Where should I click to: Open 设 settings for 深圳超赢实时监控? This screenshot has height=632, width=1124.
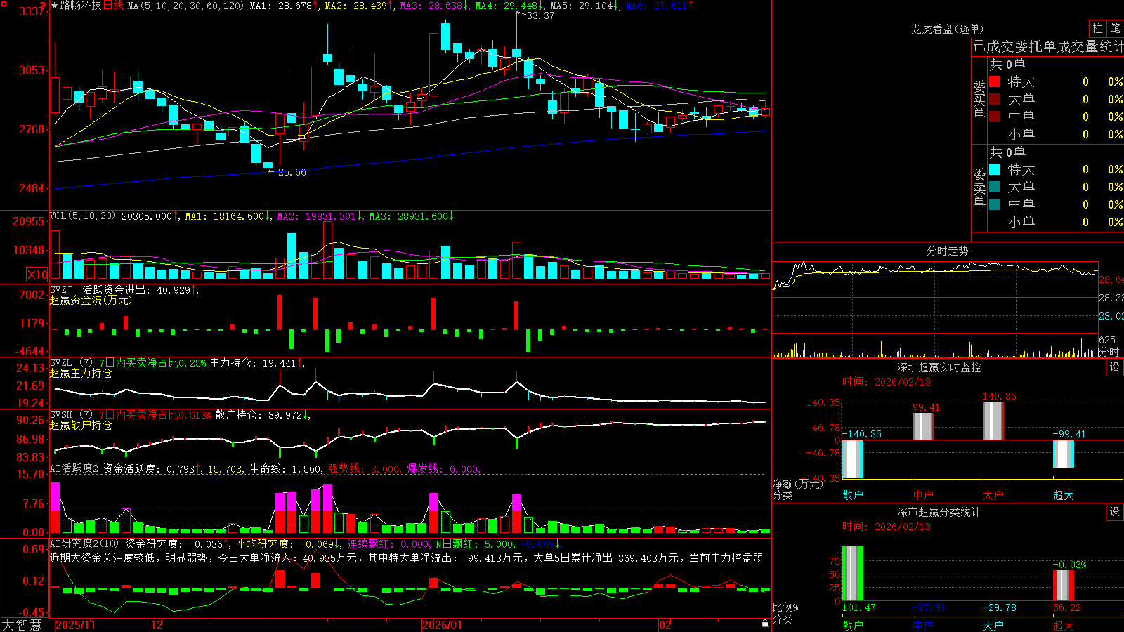click(1115, 367)
